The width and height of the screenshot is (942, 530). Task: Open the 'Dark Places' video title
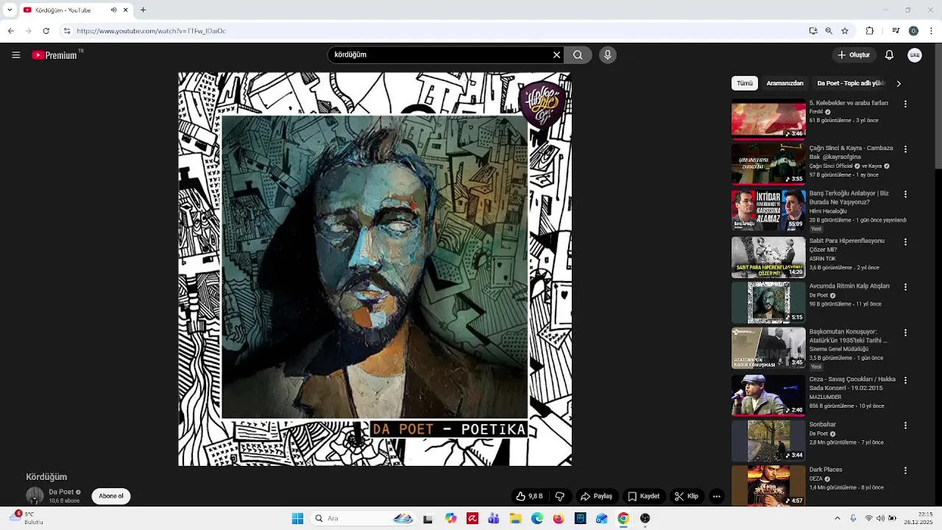(x=826, y=470)
